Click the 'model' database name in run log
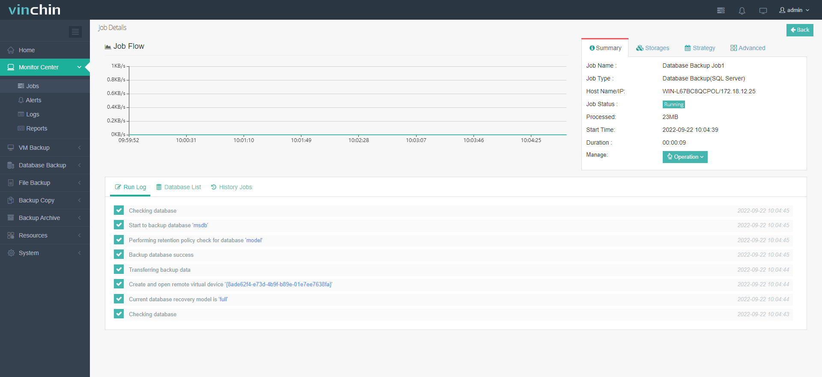822x377 pixels. click(x=254, y=240)
